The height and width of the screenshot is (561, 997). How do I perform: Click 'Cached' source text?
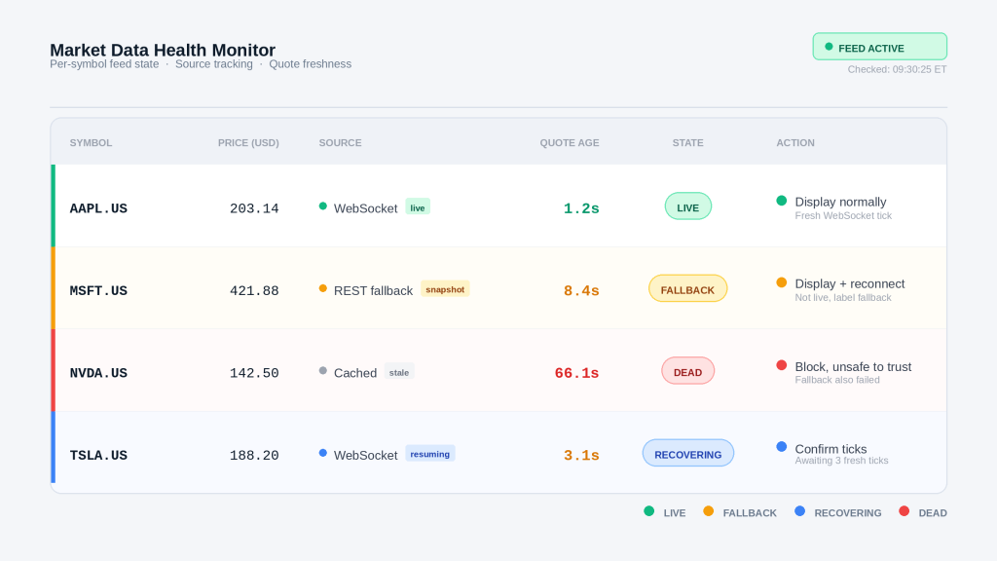(x=355, y=373)
